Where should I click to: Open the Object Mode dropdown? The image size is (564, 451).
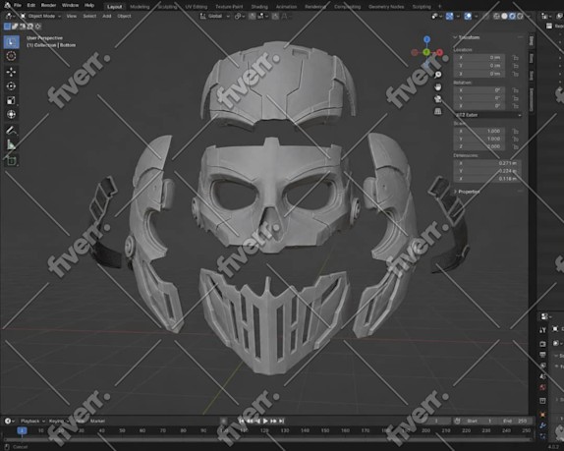(x=40, y=16)
